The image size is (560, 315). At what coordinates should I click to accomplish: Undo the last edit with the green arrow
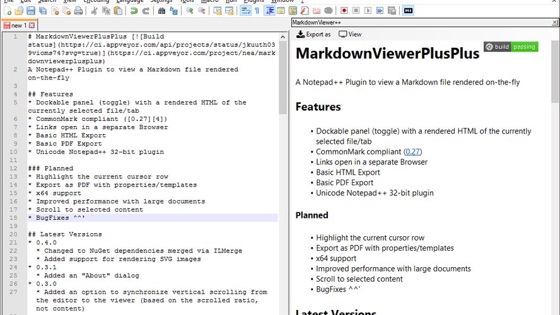tap(134, 11)
